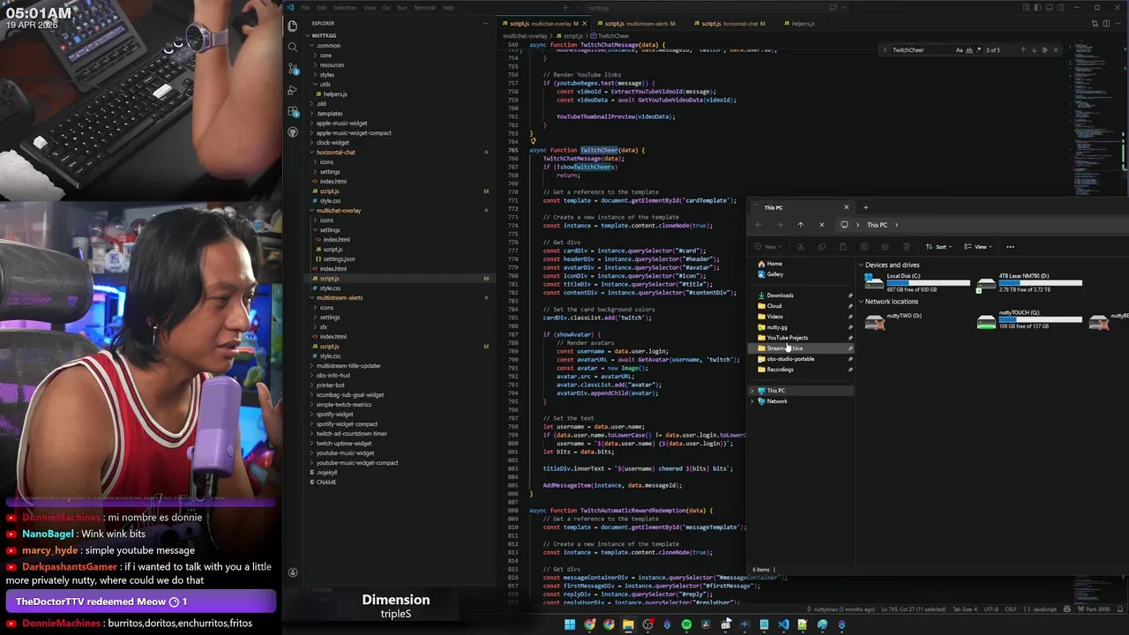Go up one level in File Explorer

[x=800, y=225]
